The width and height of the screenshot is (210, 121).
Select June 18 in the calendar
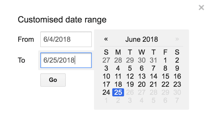point(118,84)
